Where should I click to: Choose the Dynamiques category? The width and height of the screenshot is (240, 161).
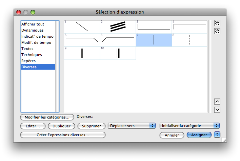tap(33, 31)
